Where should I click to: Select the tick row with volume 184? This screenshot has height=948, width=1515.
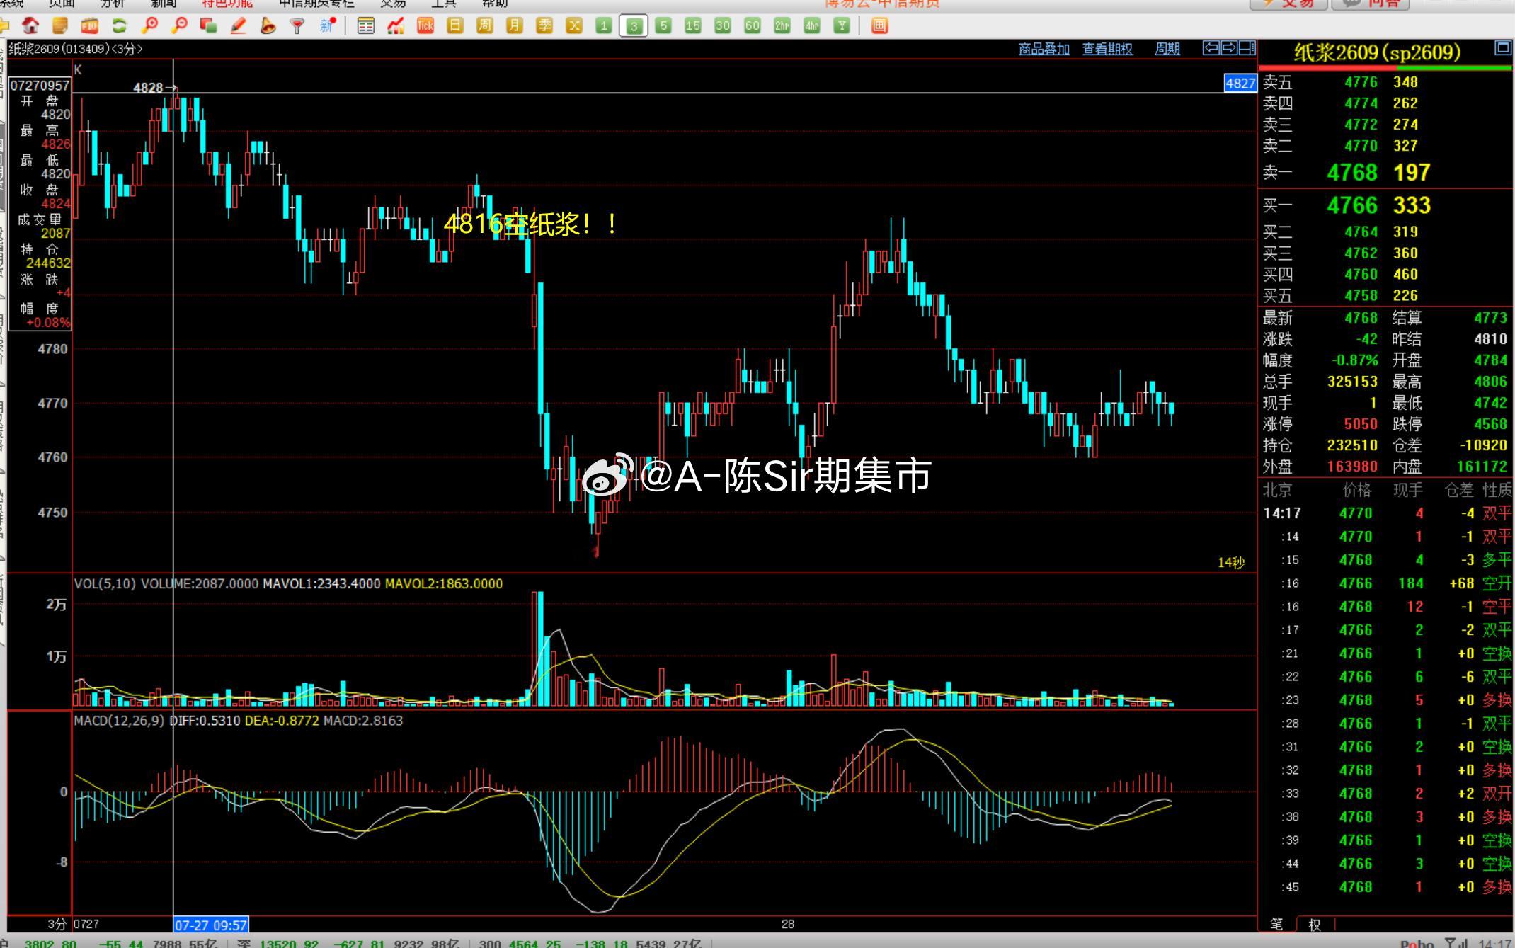[1385, 583]
